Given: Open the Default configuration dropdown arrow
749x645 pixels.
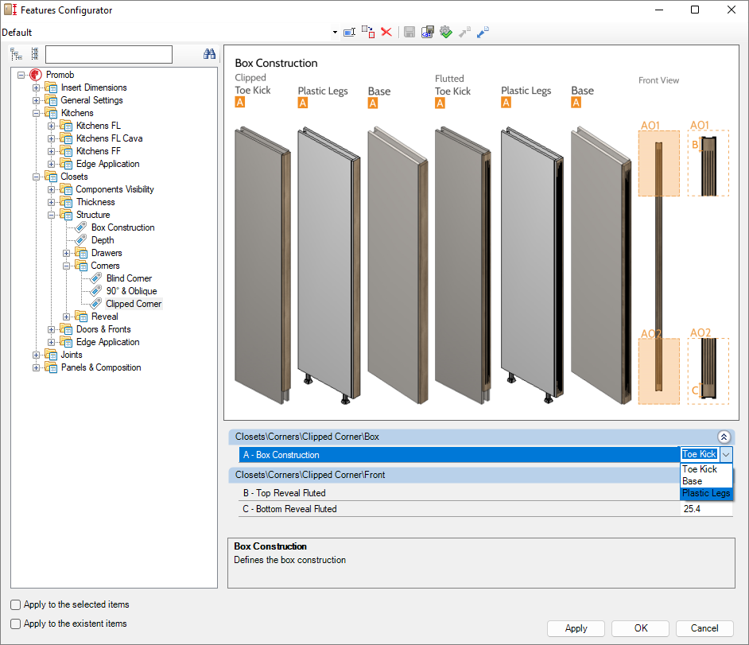Looking at the screenshot, I should [334, 33].
